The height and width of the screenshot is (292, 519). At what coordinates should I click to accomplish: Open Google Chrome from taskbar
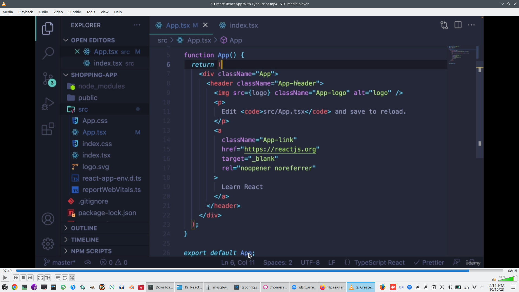click(x=15, y=287)
